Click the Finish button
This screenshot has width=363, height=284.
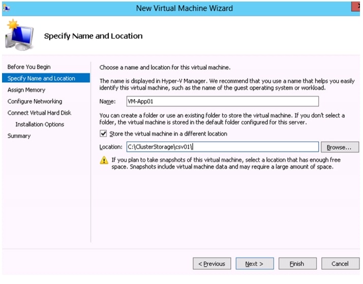click(x=297, y=264)
